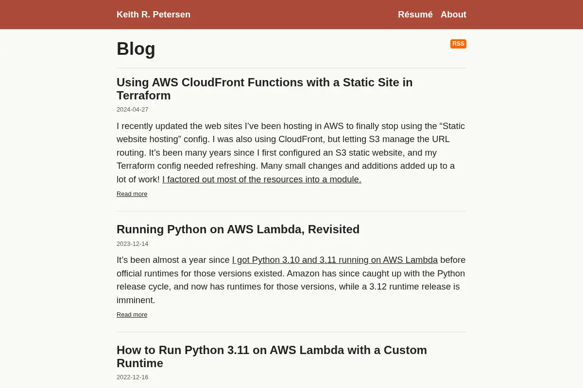Open the About page

(453, 15)
